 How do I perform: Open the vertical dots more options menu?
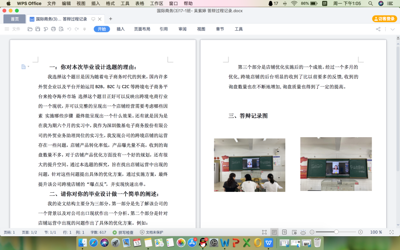click(385, 29)
